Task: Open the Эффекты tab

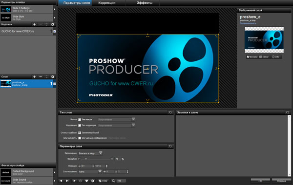Action: click(145, 3)
